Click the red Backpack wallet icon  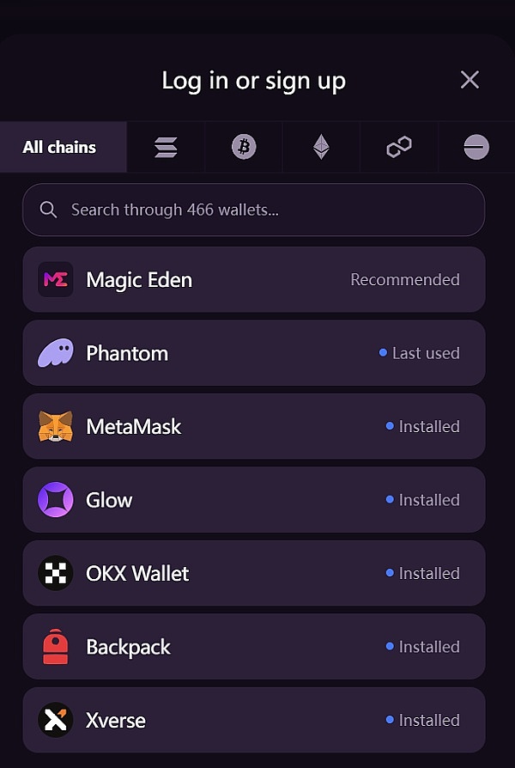[x=56, y=647]
